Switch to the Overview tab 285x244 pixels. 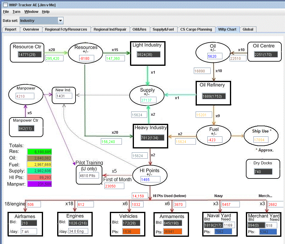pos(31,29)
